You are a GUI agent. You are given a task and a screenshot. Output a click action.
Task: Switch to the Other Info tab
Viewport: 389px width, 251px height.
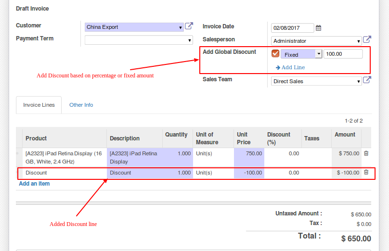pos(81,105)
